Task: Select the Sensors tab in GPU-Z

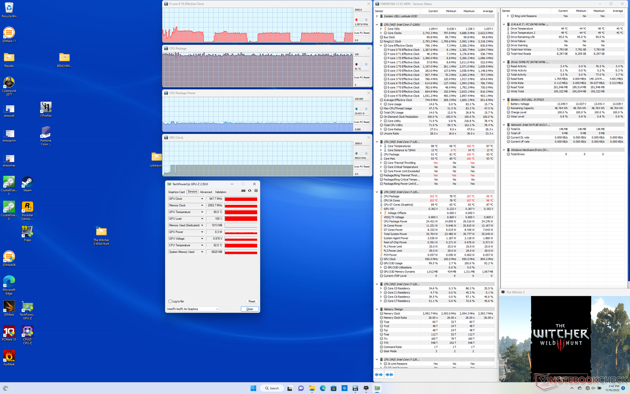Action: click(193, 192)
